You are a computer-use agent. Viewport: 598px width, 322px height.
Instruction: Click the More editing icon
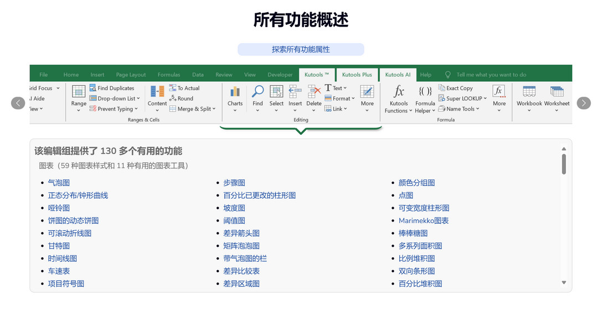[x=367, y=92]
